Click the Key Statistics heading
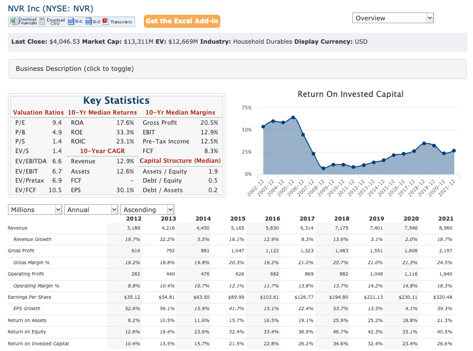 point(117,100)
